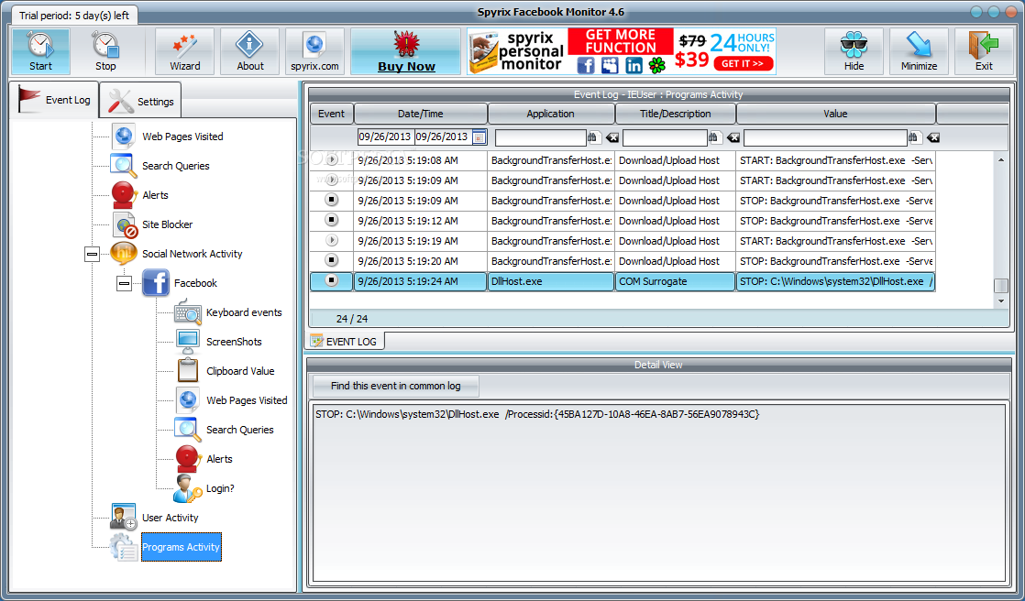Viewport: 1025px width, 601px height.
Task: Click the Programs Activity gears icon
Action: (124, 547)
